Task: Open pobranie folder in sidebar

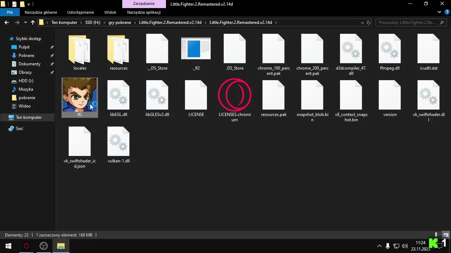Action: pyautogui.click(x=27, y=98)
